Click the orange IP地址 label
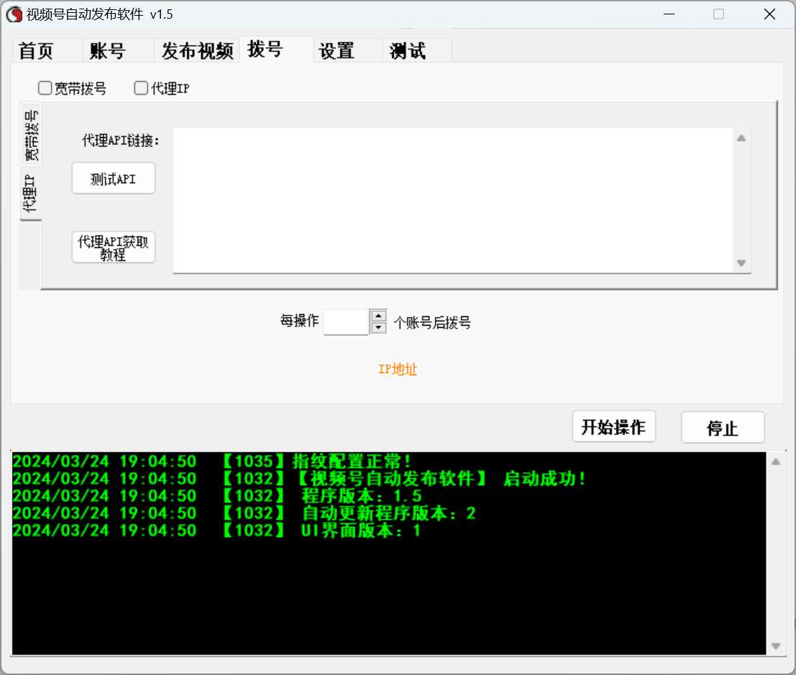 [398, 369]
